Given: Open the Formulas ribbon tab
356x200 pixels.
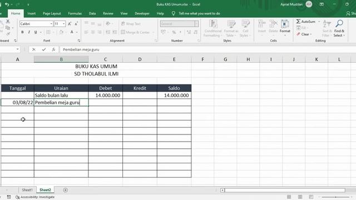Looking at the screenshot, I should pyautogui.click(x=75, y=13).
